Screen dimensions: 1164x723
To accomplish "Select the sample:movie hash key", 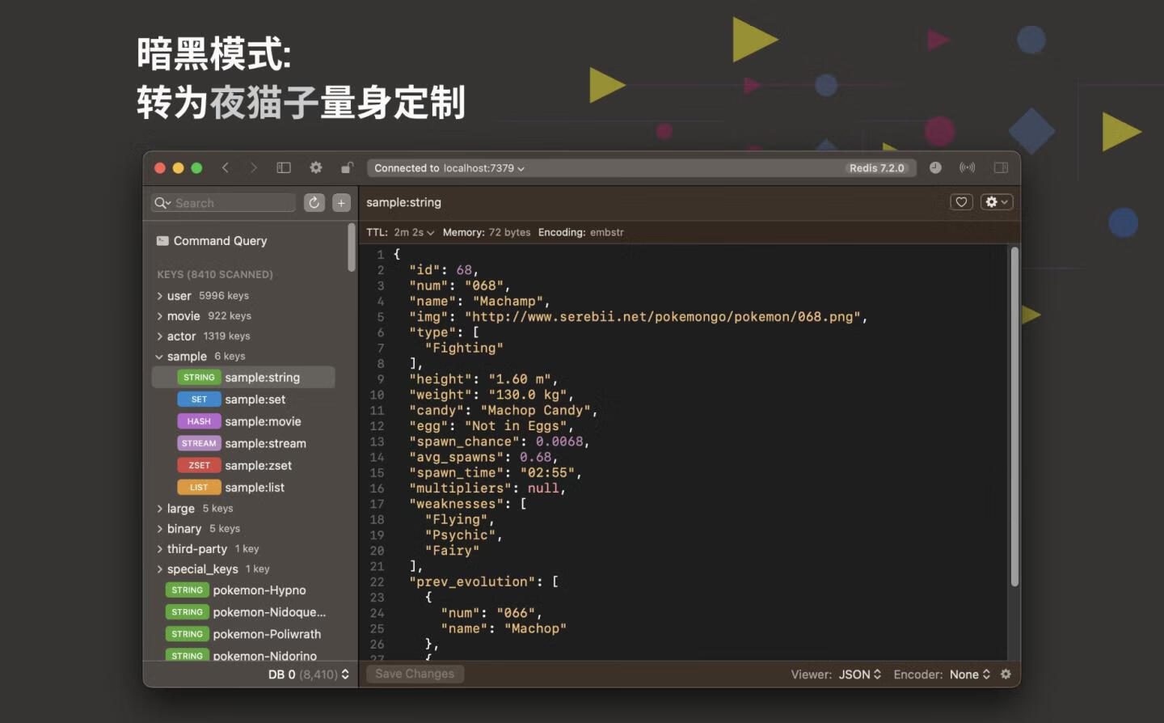I will pyautogui.click(x=262, y=421).
